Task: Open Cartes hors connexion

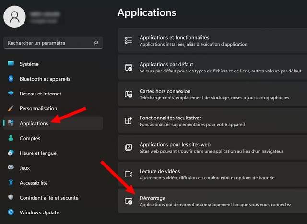Action: point(213,94)
